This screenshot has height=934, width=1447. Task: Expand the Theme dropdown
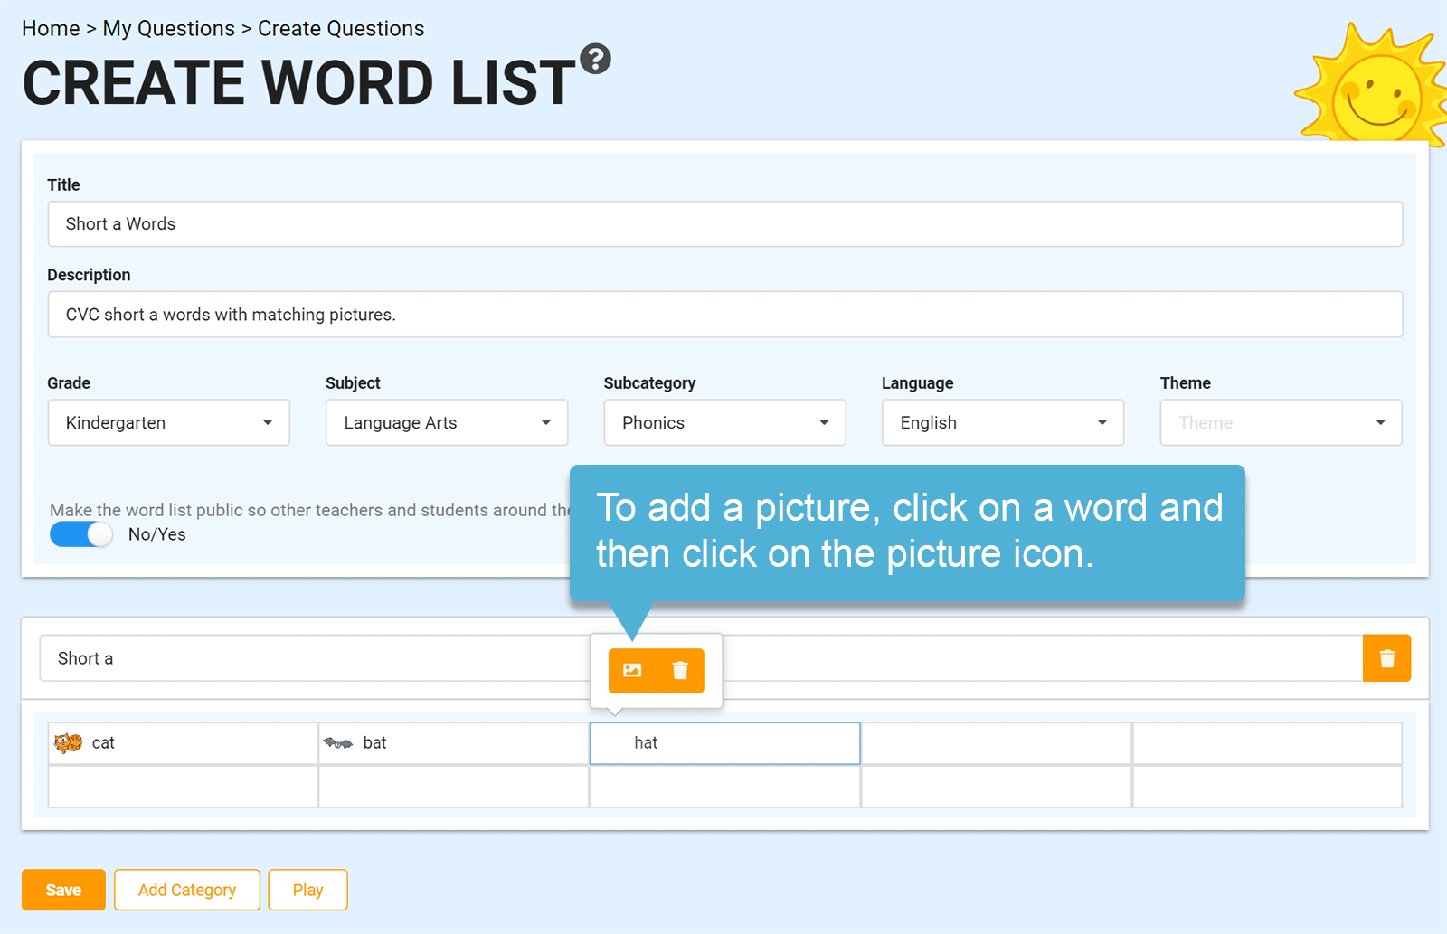coord(1280,422)
